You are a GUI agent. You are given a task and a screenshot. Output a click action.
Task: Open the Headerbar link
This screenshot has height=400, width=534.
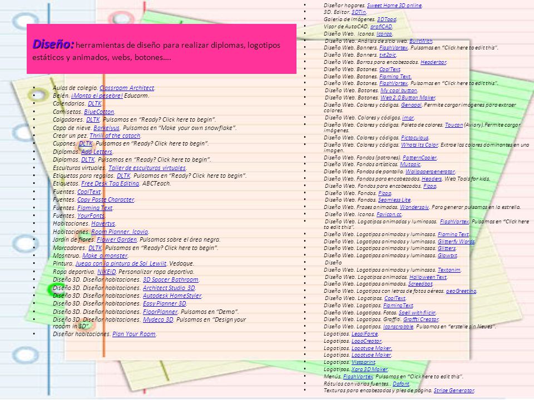[433, 62]
